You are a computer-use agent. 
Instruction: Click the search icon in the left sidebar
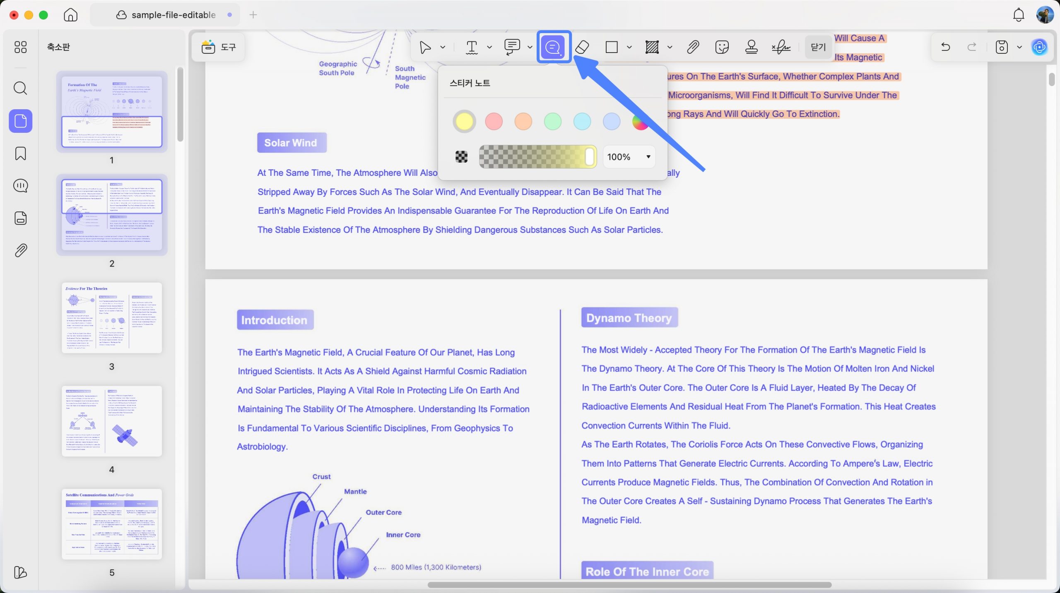(x=20, y=88)
